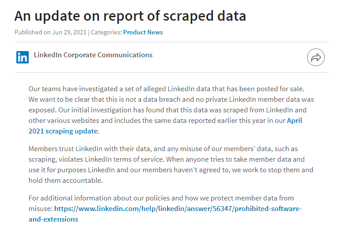This screenshot has height=237, width=338.
Task: Open LinkedIn Corporate Communications author profile
Action: pyautogui.click(x=93, y=55)
